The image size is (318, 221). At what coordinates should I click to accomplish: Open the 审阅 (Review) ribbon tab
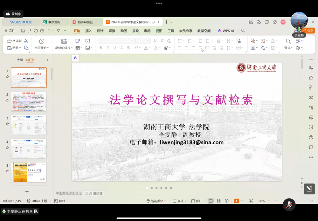[147, 31]
